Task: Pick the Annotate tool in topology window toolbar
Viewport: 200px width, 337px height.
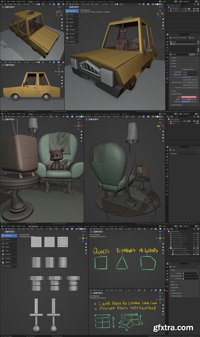Action: (9, 258)
